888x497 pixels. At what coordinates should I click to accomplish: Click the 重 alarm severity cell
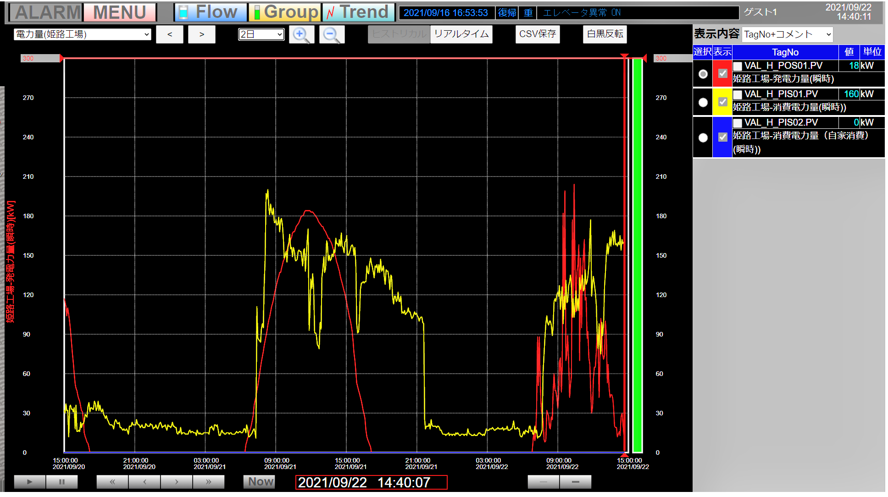(528, 13)
